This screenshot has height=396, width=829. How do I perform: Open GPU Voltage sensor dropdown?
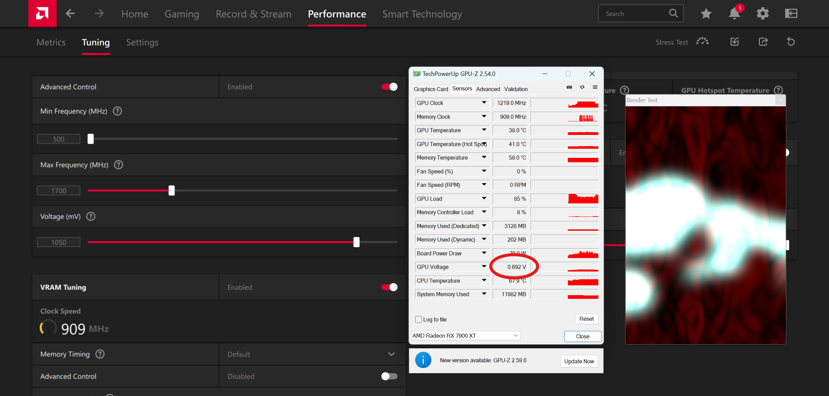(484, 266)
